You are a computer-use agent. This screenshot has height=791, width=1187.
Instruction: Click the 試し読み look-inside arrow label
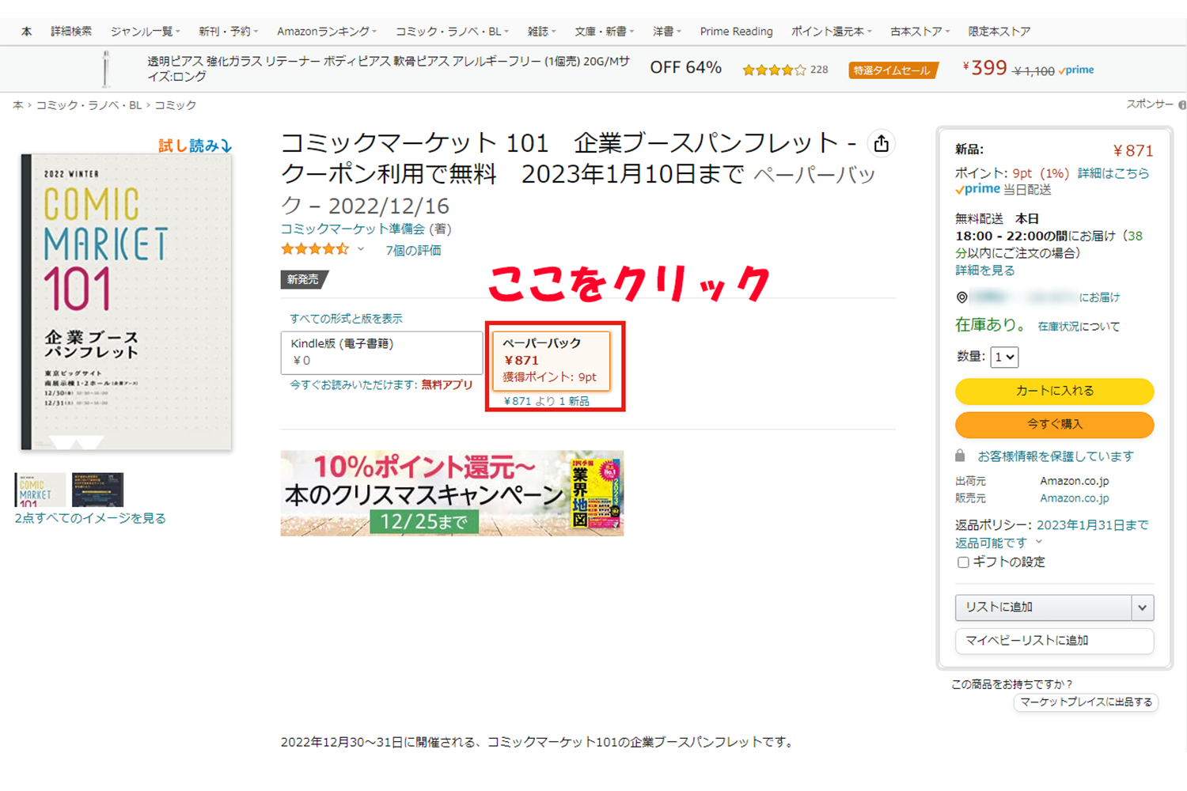point(195,146)
